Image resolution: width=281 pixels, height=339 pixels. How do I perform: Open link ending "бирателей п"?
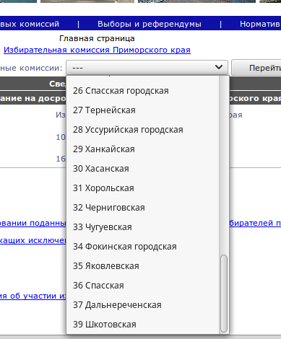click(255, 224)
